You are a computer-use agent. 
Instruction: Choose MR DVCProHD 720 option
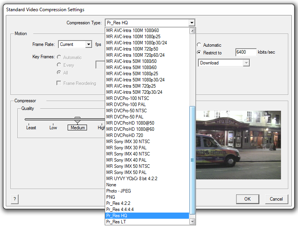click(124, 135)
